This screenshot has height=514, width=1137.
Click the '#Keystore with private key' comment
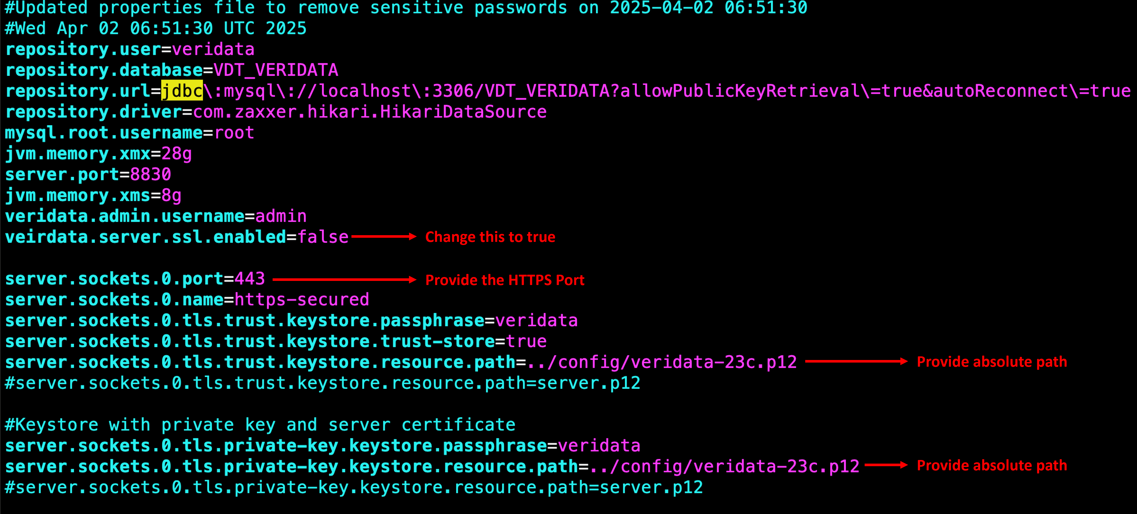(260, 425)
